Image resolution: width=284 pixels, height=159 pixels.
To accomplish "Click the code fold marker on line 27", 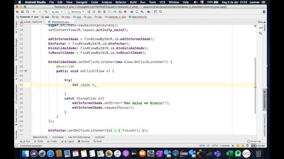I will 31,62.
